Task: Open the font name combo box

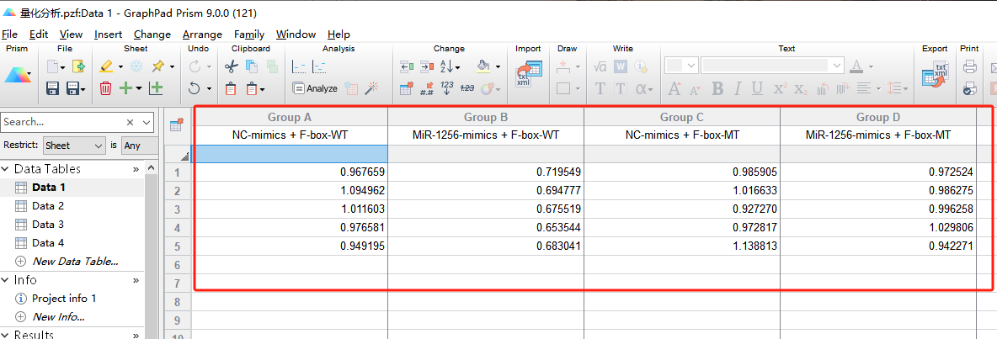Action: [x=772, y=66]
